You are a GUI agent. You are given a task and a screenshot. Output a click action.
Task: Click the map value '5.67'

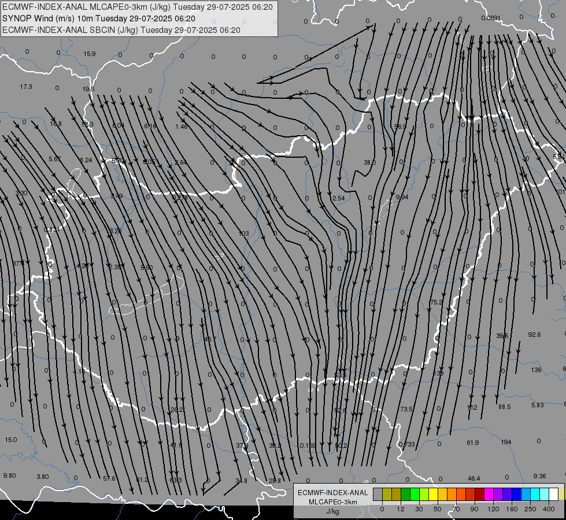[x=55, y=159]
